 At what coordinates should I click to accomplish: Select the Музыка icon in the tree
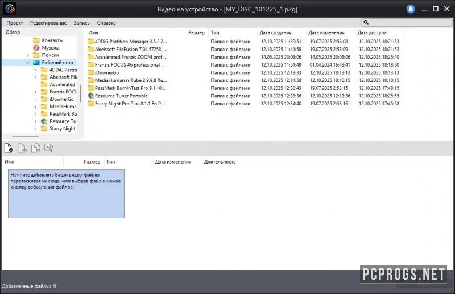click(x=36, y=48)
